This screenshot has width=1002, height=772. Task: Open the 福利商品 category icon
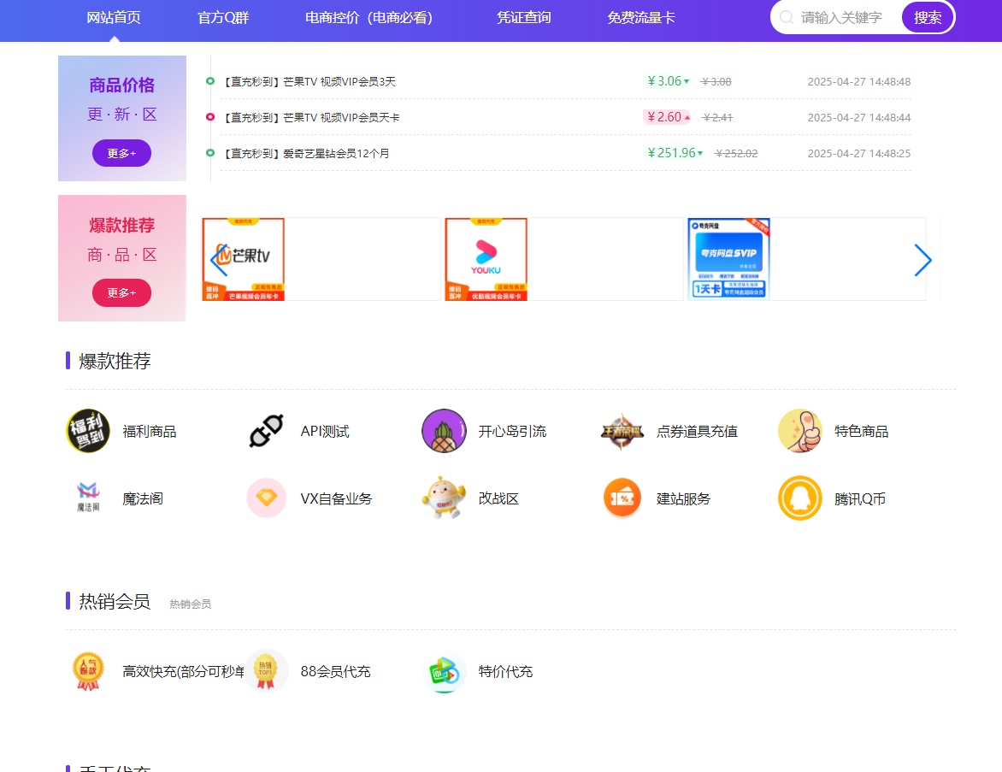tap(88, 431)
